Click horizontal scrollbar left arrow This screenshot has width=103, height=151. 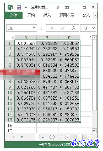coord(68,137)
